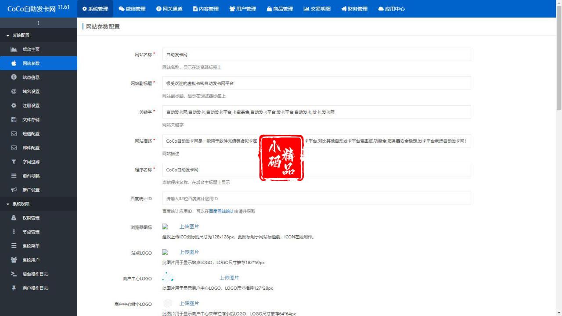Open 注册设置 in the sidebar

pyautogui.click(x=39, y=105)
